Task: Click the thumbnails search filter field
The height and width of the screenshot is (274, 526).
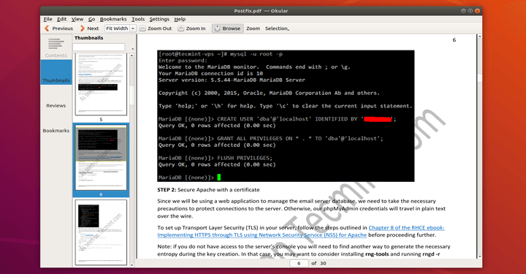Action: coord(99,47)
